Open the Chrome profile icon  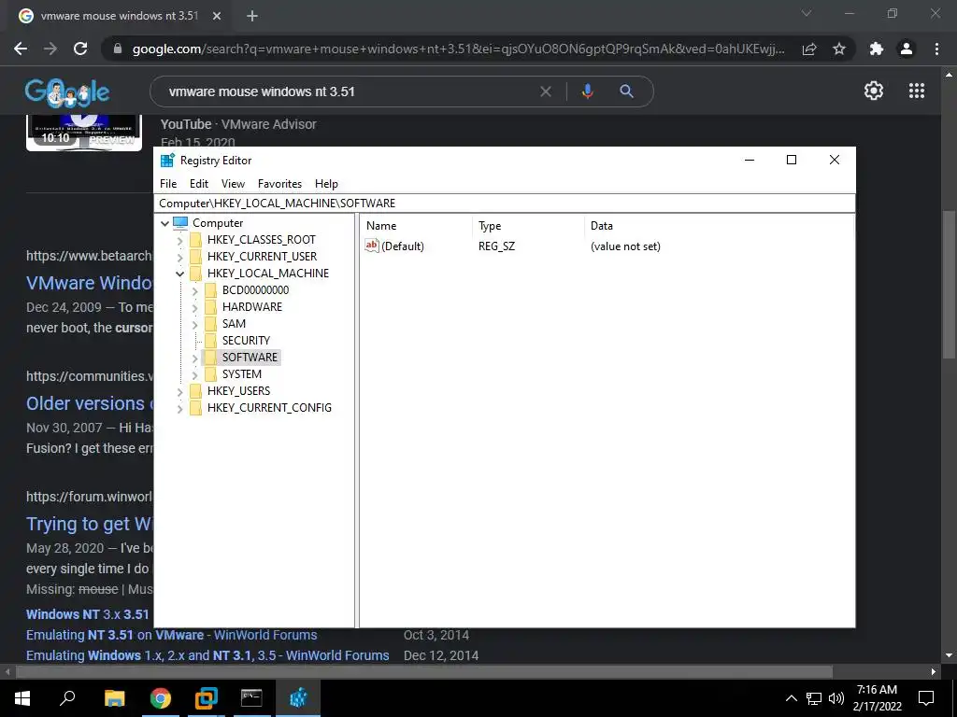coord(907,49)
